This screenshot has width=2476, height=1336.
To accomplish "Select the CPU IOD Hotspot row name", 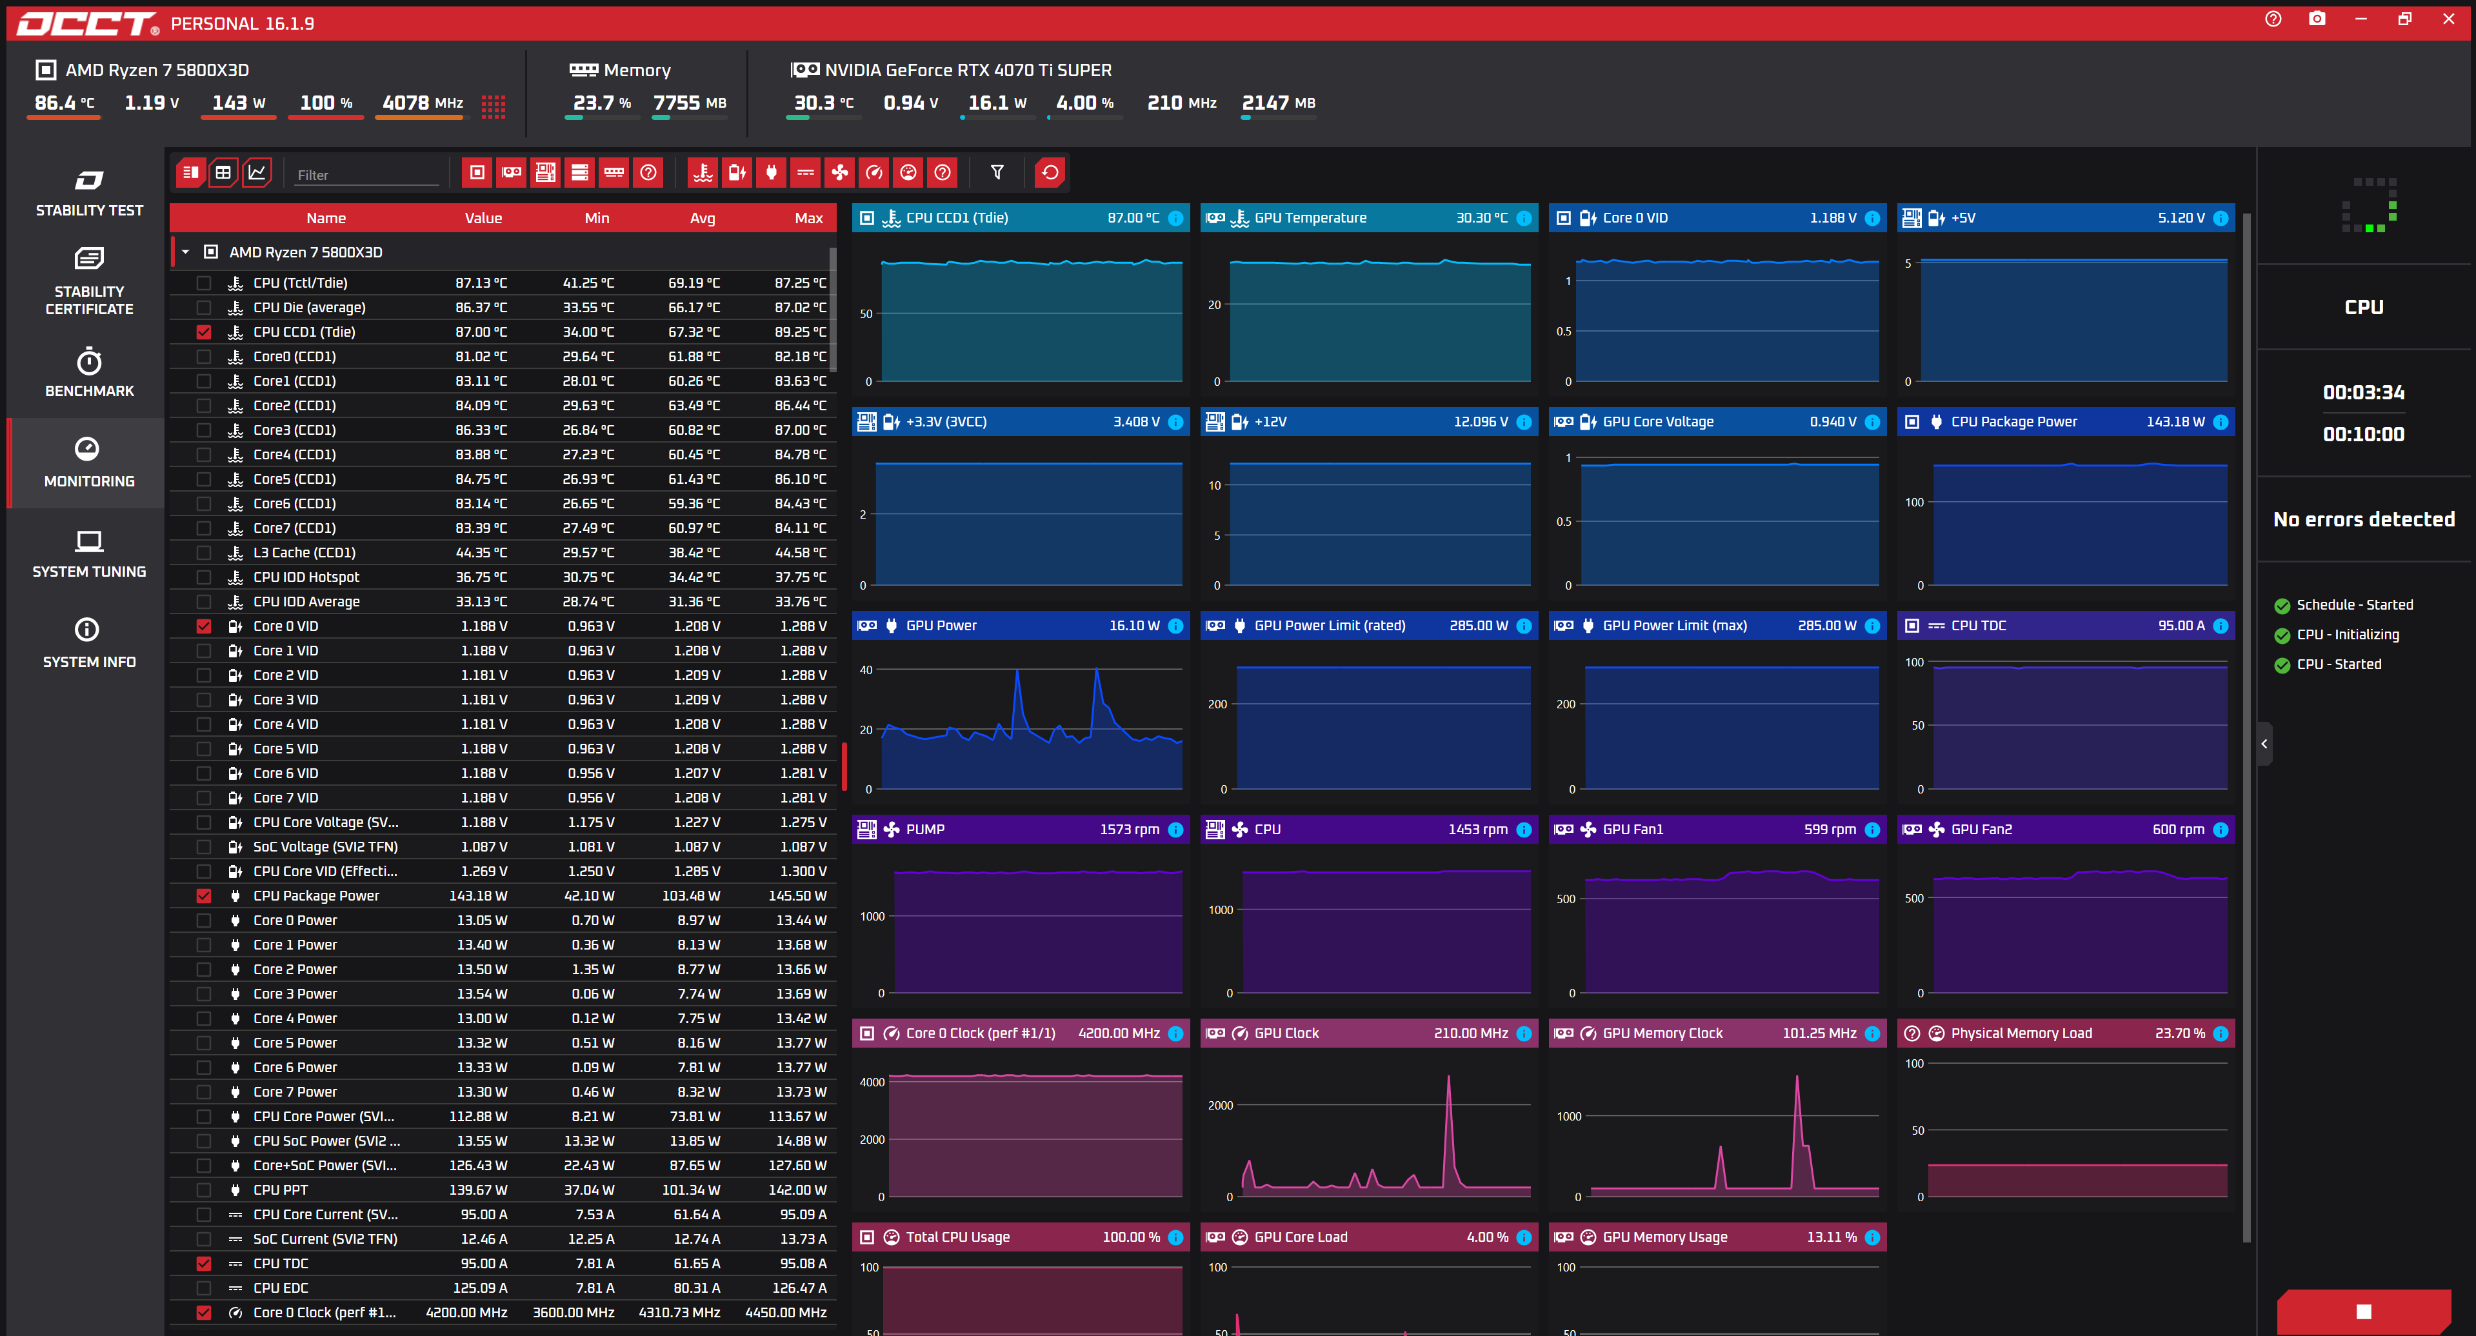I will 306,577.
